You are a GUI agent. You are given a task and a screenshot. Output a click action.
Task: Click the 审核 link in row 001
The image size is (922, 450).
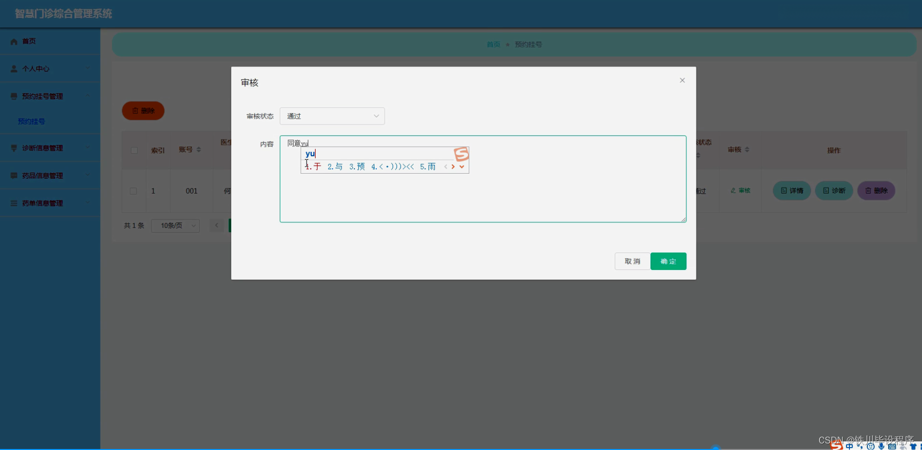(741, 191)
